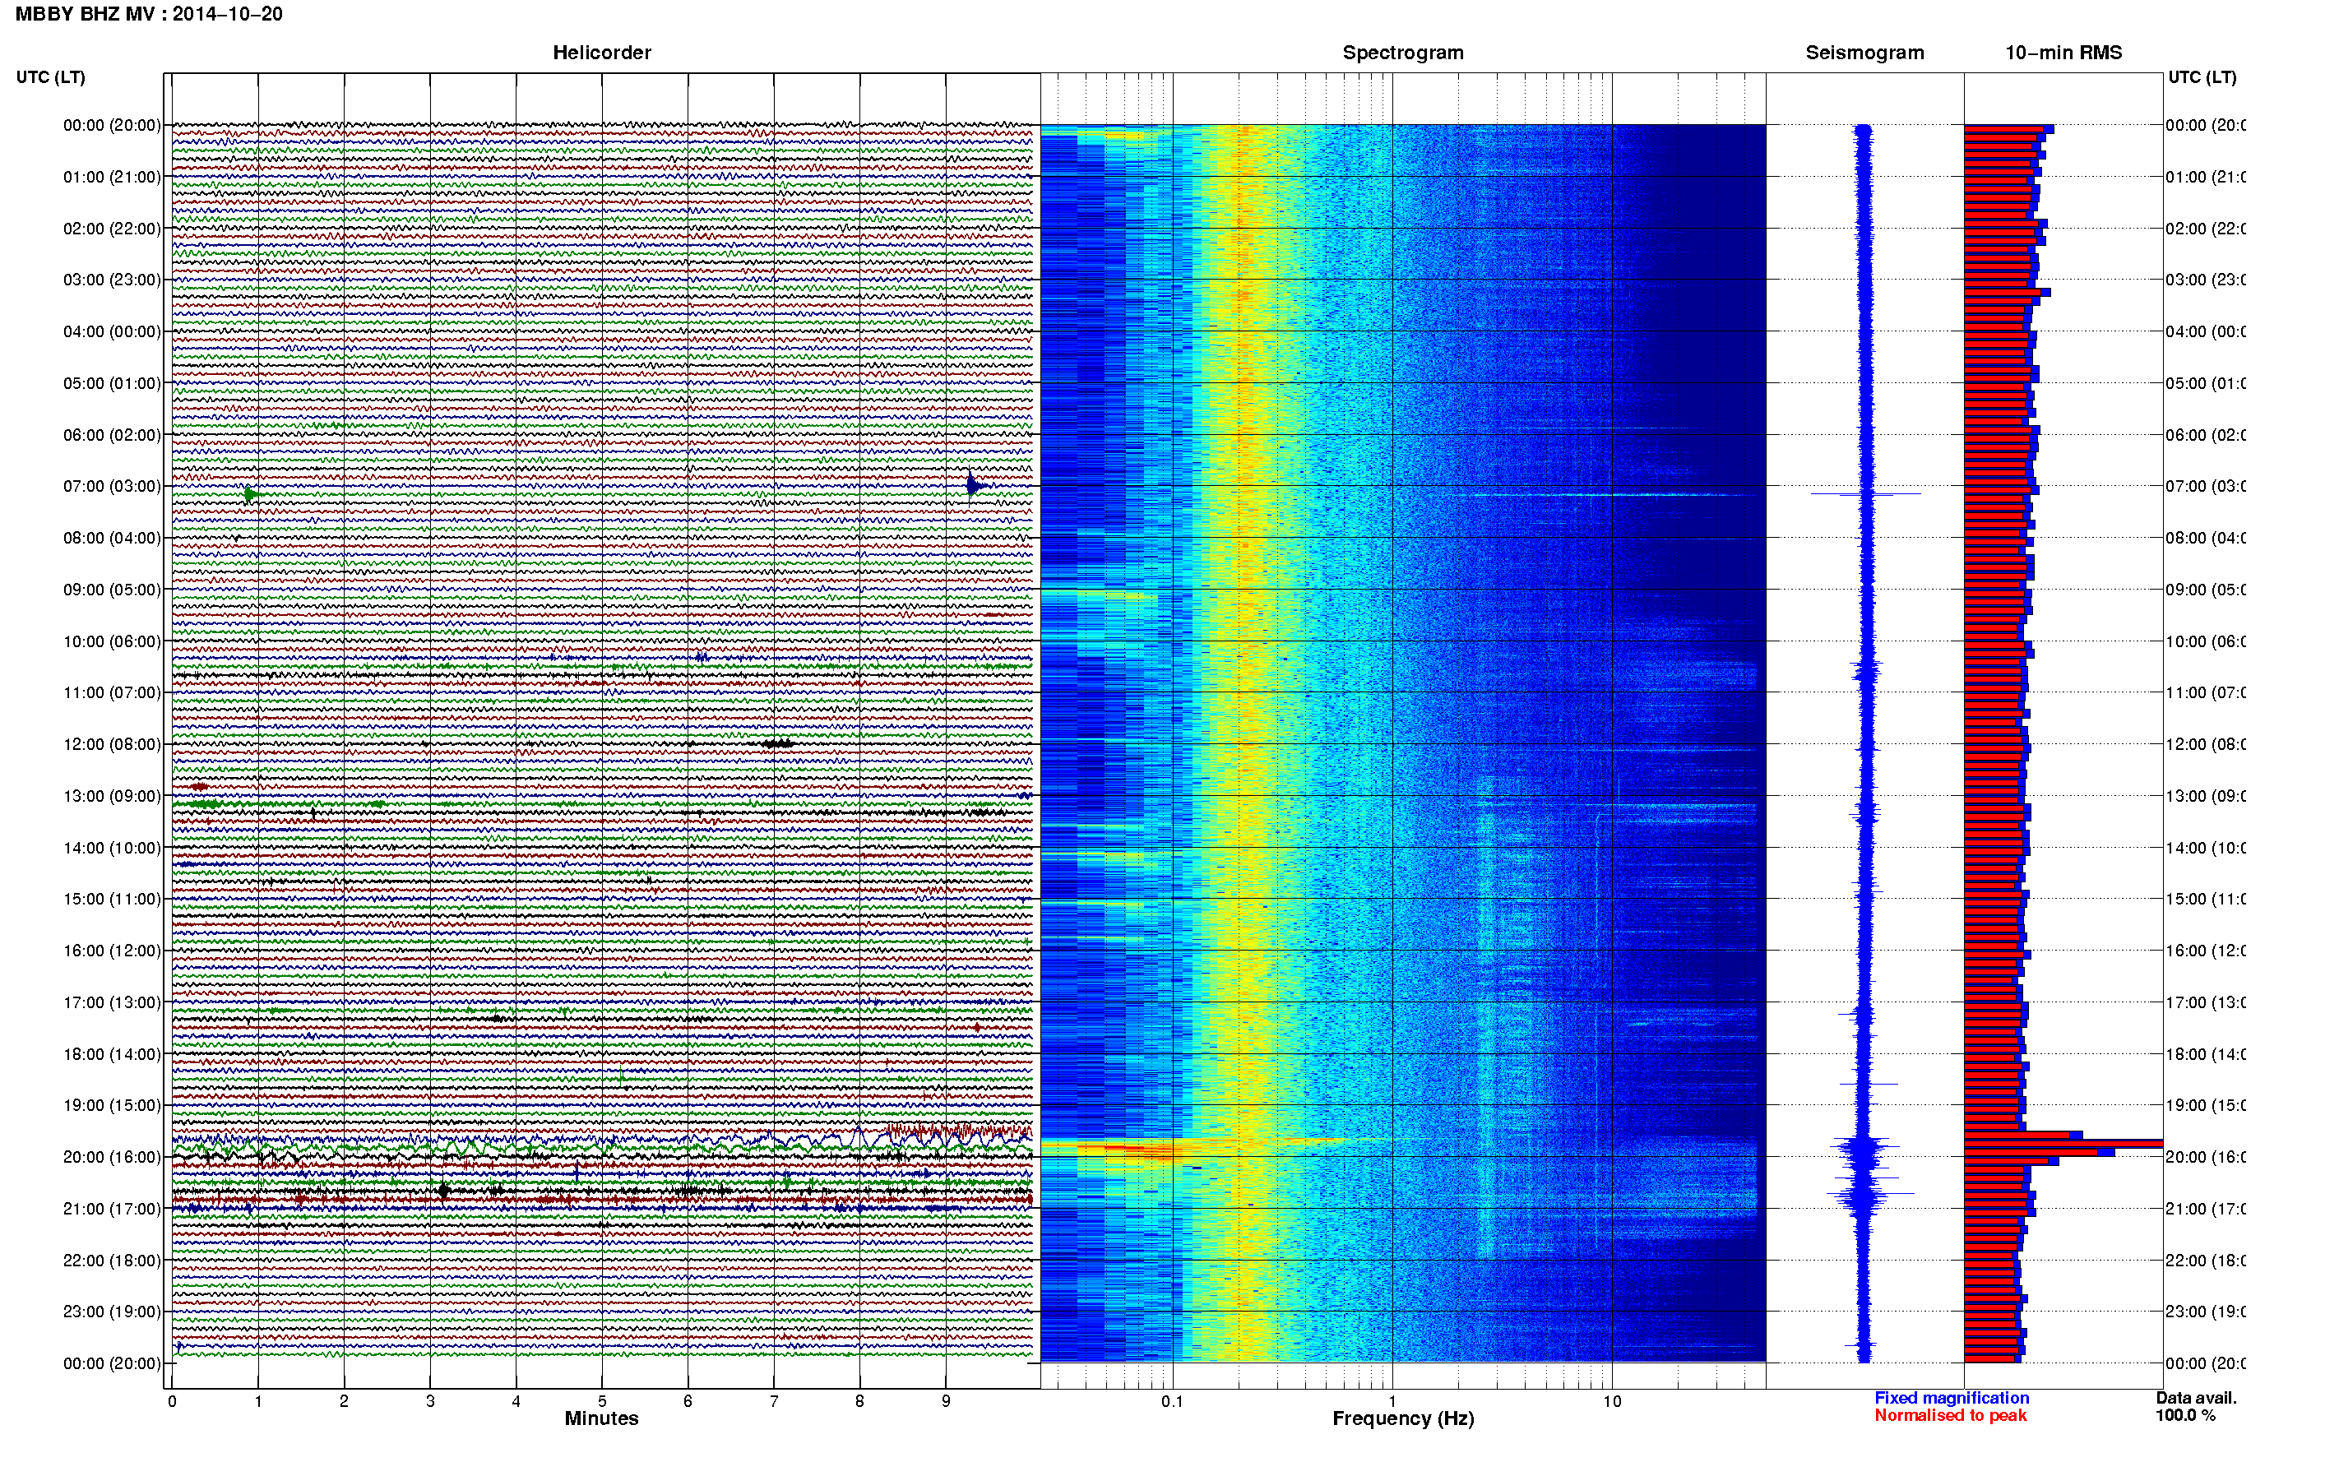Select the left '12:00 (08:00)' time label
Image resolution: width=2339 pixels, height=1462 pixels.
click(x=112, y=744)
